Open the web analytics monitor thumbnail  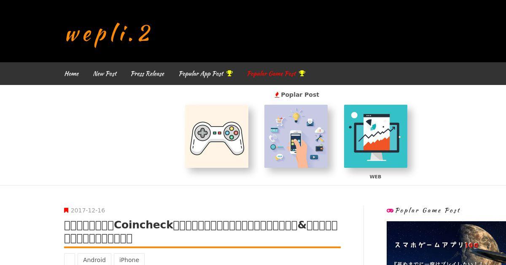[x=376, y=136]
